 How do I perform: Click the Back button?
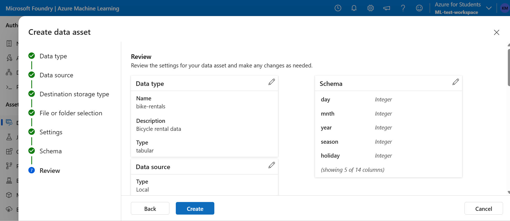[150, 208]
